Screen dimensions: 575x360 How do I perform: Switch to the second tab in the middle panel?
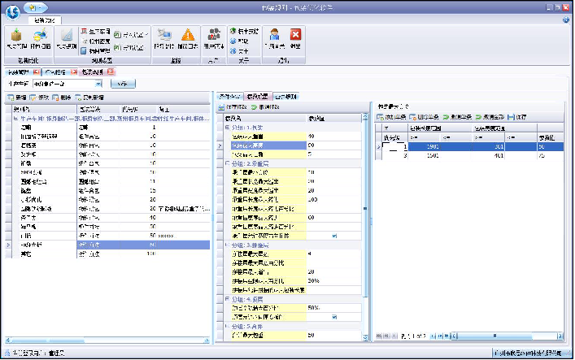coord(256,97)
